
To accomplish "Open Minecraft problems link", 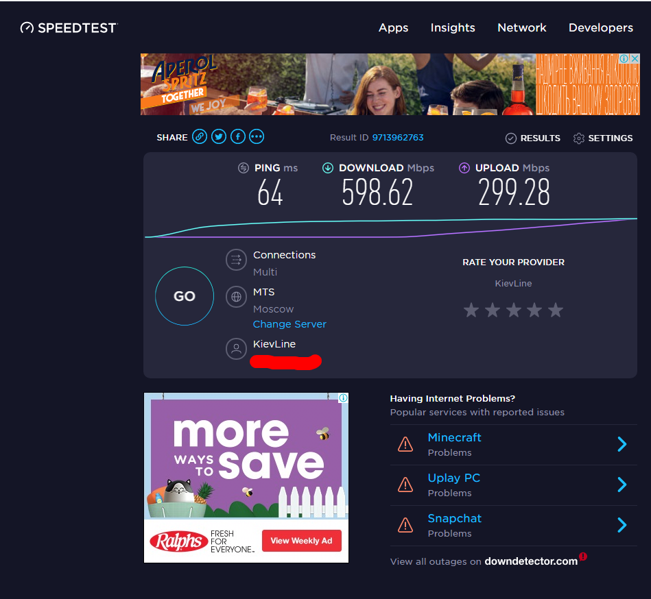I will coord(455,438).
